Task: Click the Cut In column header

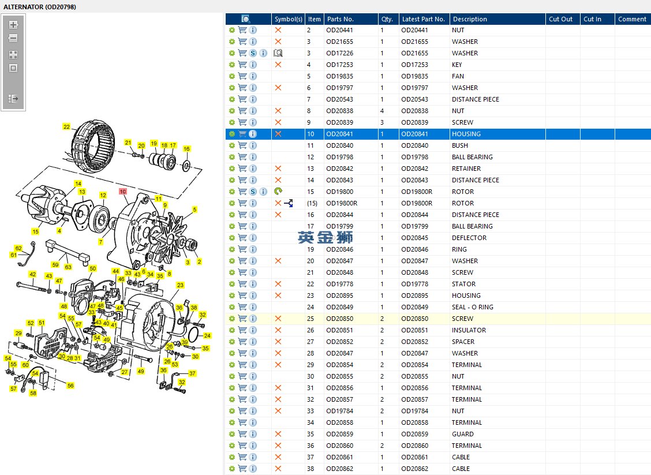Action: tap(597, 19)
